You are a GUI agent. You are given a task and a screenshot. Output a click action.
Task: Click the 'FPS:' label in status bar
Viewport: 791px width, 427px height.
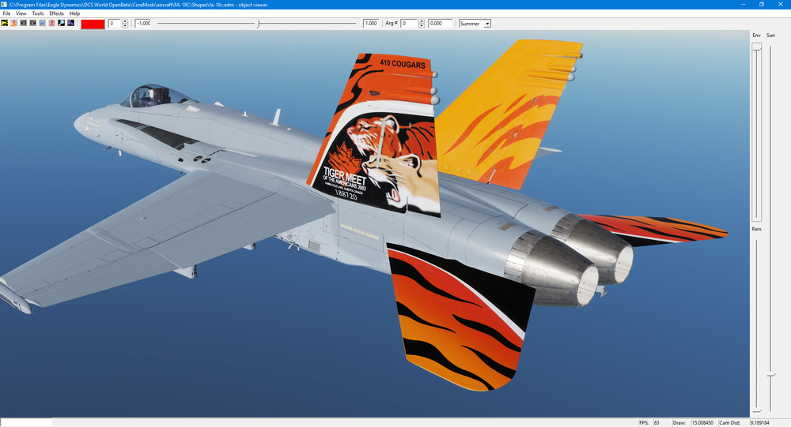[644, 422]
